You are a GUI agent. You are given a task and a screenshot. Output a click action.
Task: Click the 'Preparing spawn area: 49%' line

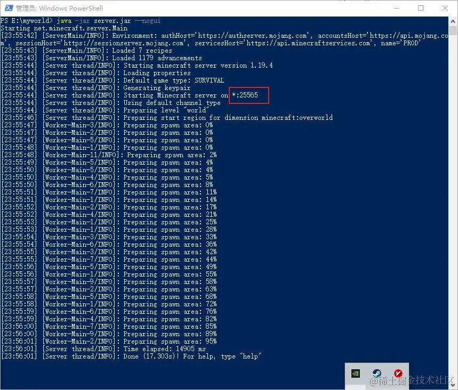click(109, 267)
